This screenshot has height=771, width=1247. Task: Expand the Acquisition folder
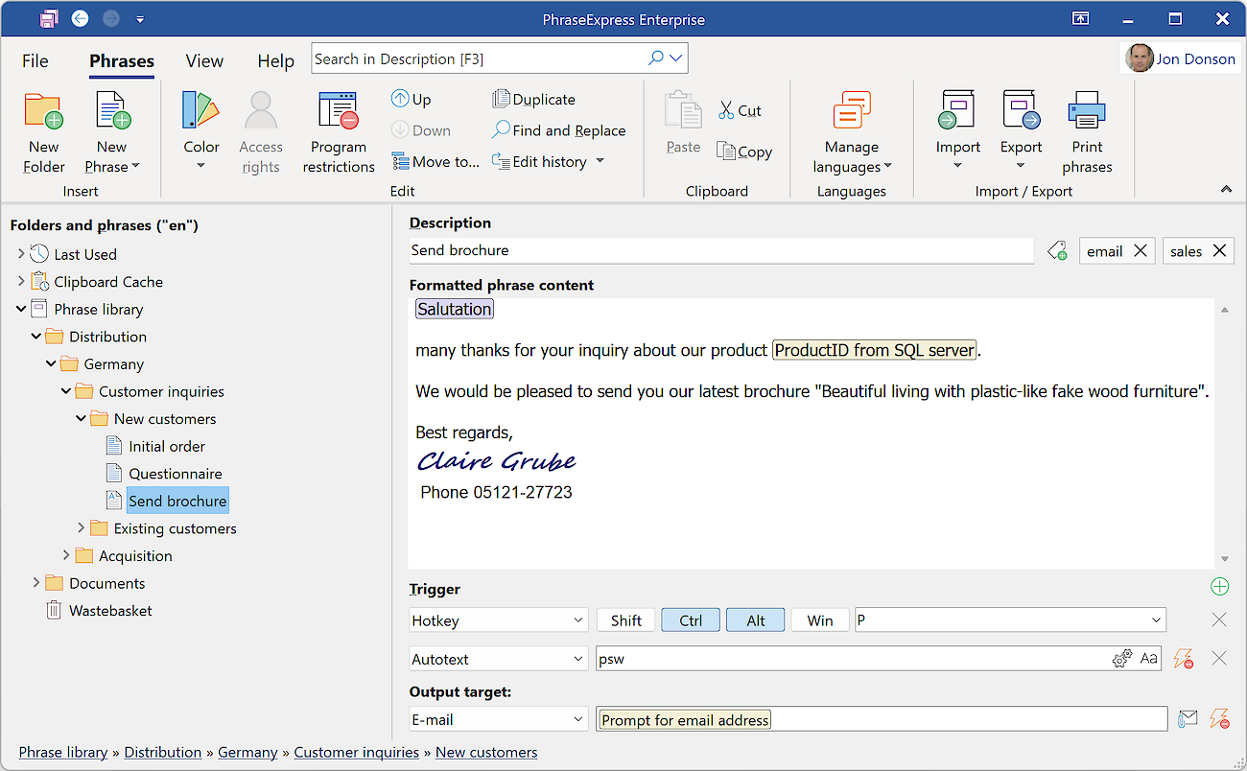[66, 555]
